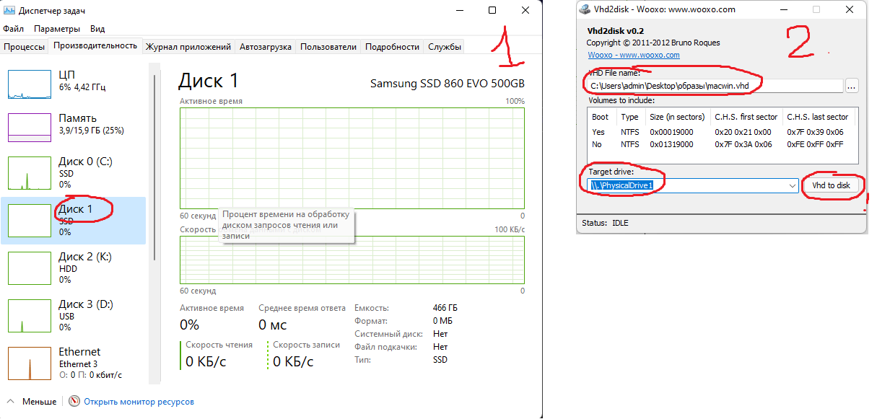The height and width of the screenshot is (419, 877).
Task: Switch to the Подробности tab
Action: coord(392,47)
